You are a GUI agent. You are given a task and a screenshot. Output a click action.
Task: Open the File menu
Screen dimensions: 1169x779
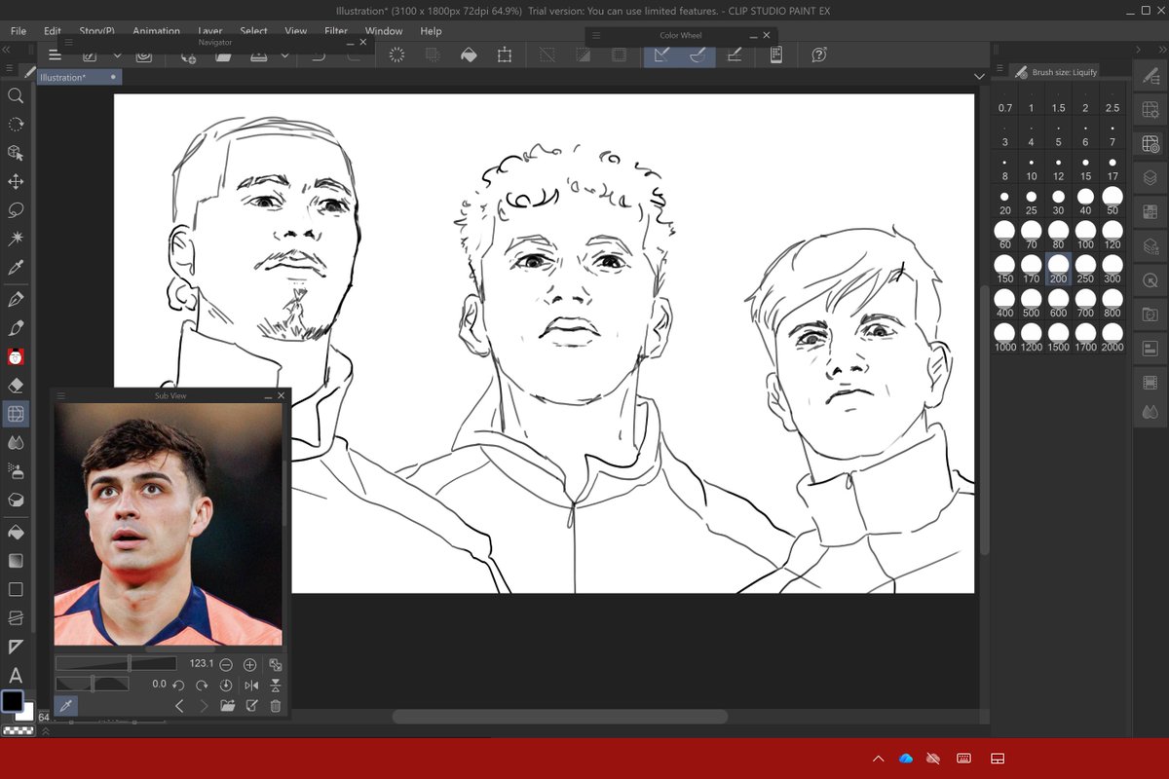[19, 31]
